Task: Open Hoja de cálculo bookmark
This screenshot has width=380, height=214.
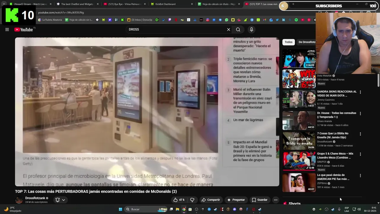Action: [x=79, y=20]
